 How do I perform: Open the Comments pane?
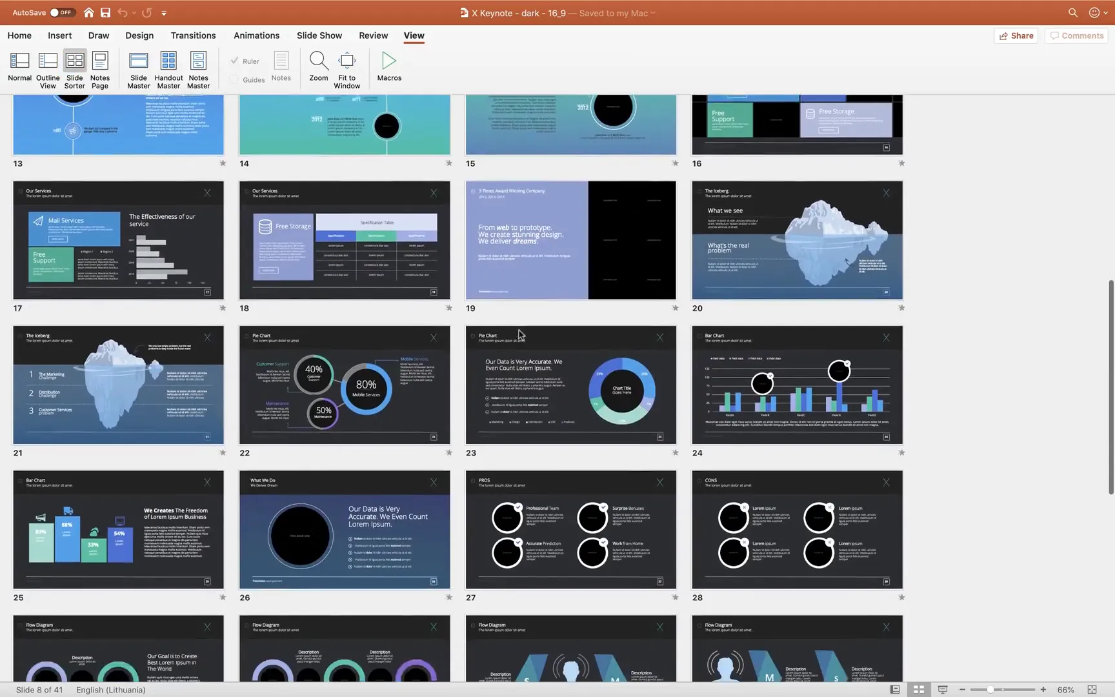tap(1076, 35)
